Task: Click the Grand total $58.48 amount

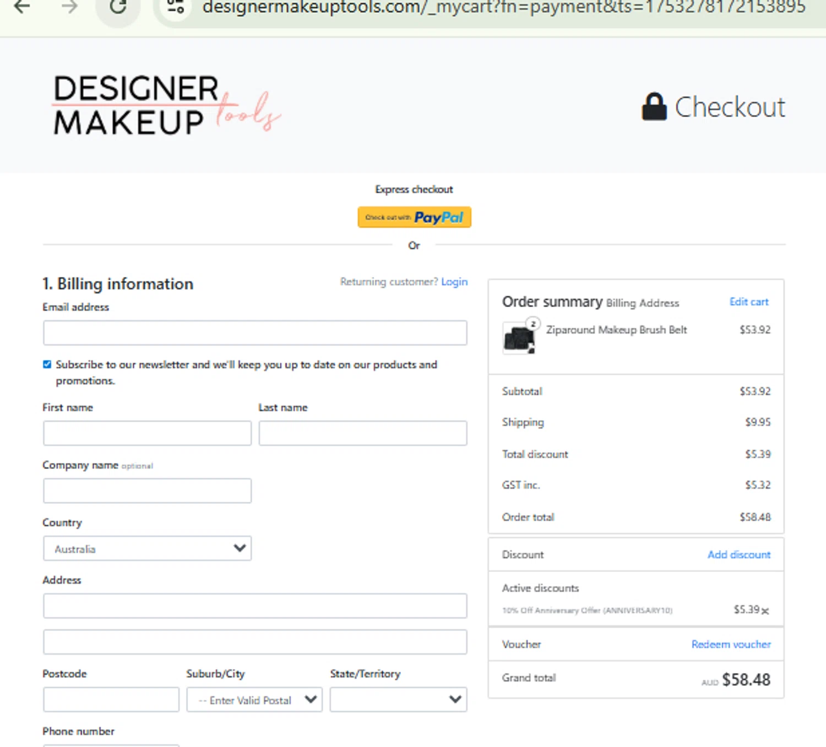Action: (x=746, y=680)
